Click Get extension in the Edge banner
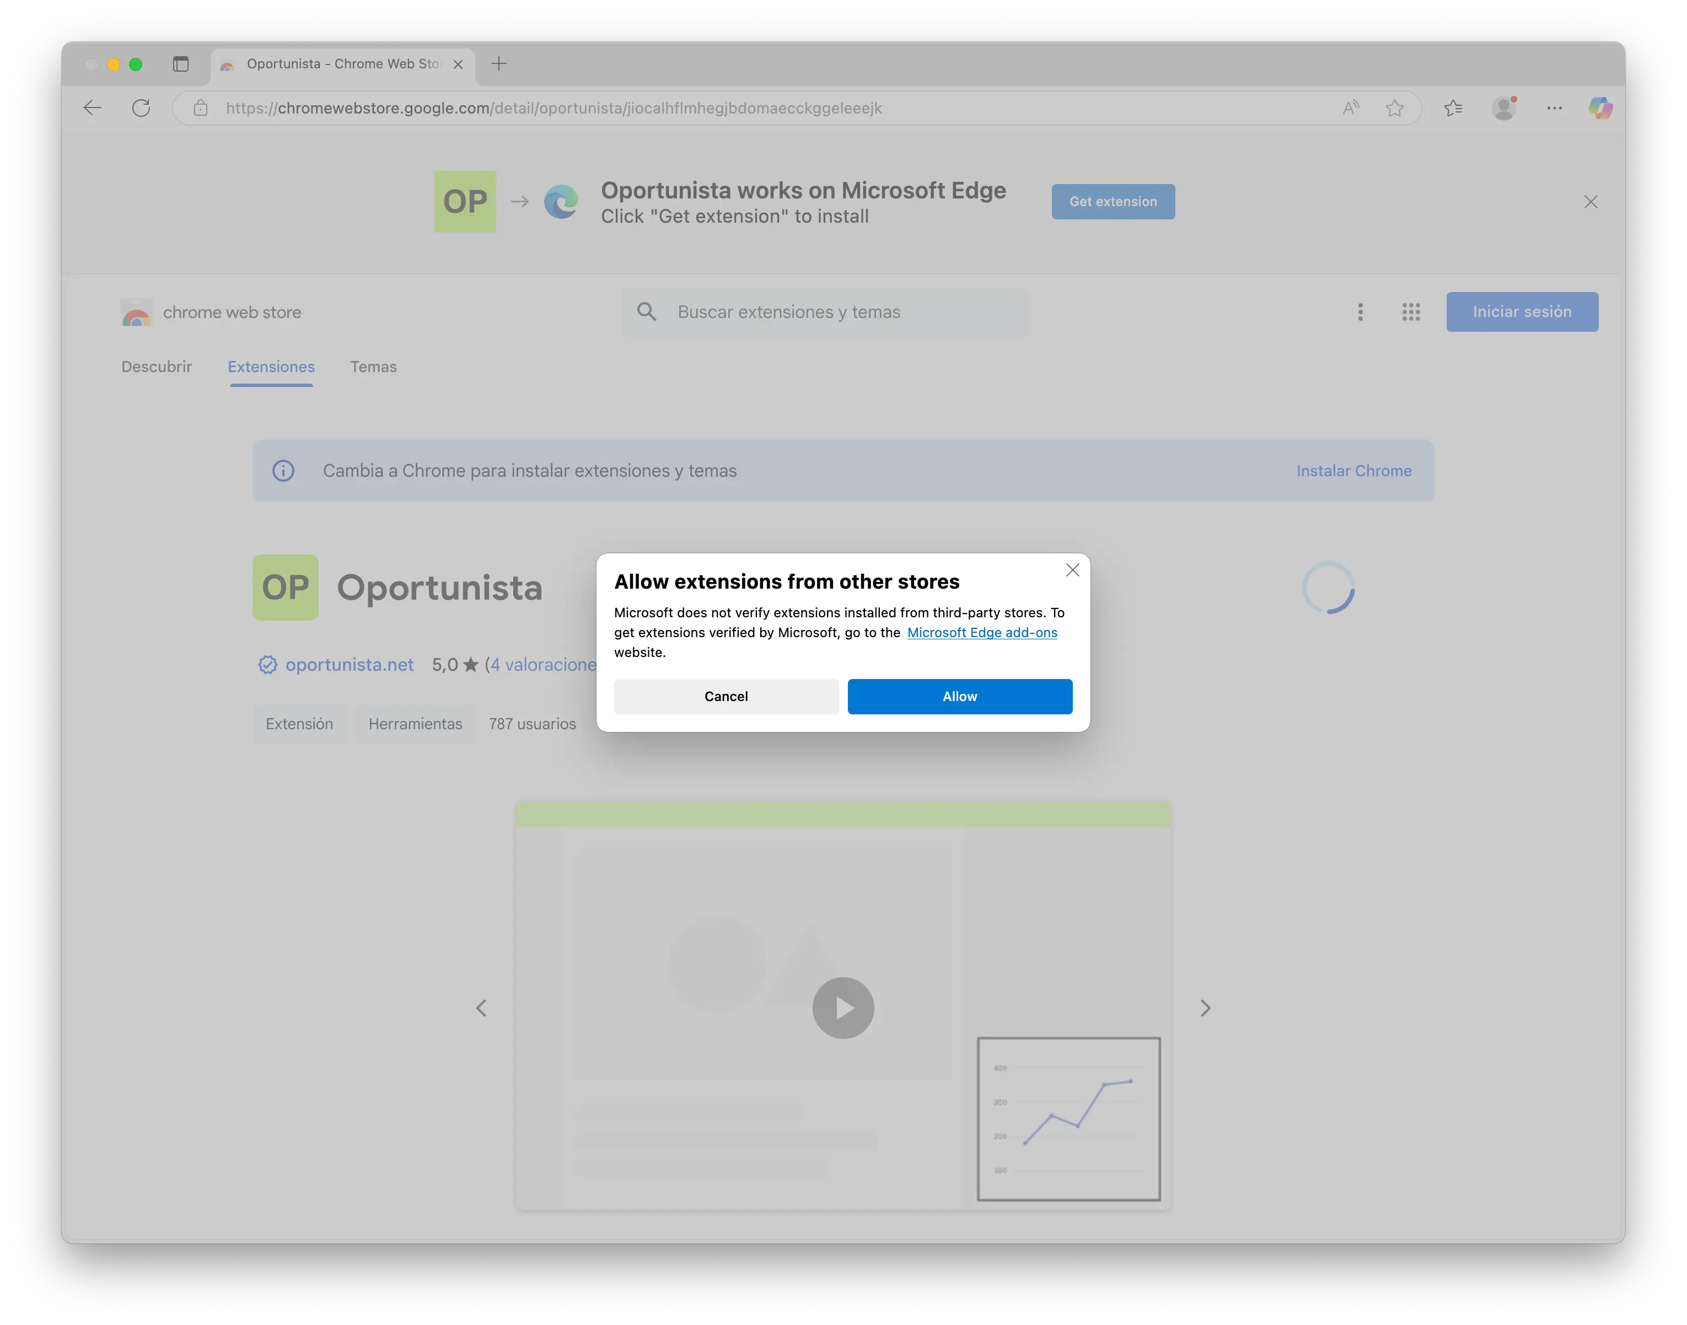The height and width of the screenshot is (1325, 1687). 1113,201
